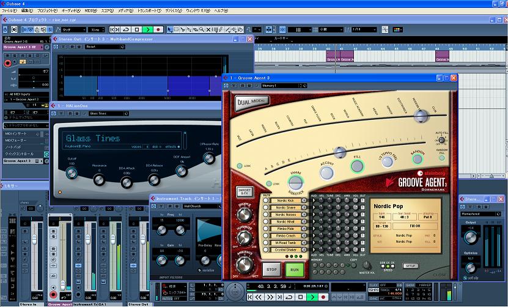This screenshot has width=508, height=307.
Task: Select the Glue tube tool
Action: [190, 29]
